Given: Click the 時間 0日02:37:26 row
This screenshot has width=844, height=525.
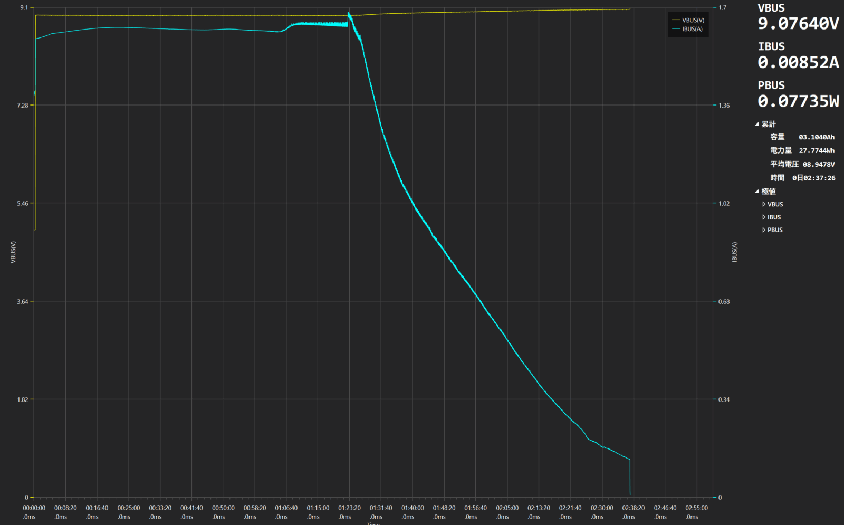Looking at the screenshot, I should 802,178.
